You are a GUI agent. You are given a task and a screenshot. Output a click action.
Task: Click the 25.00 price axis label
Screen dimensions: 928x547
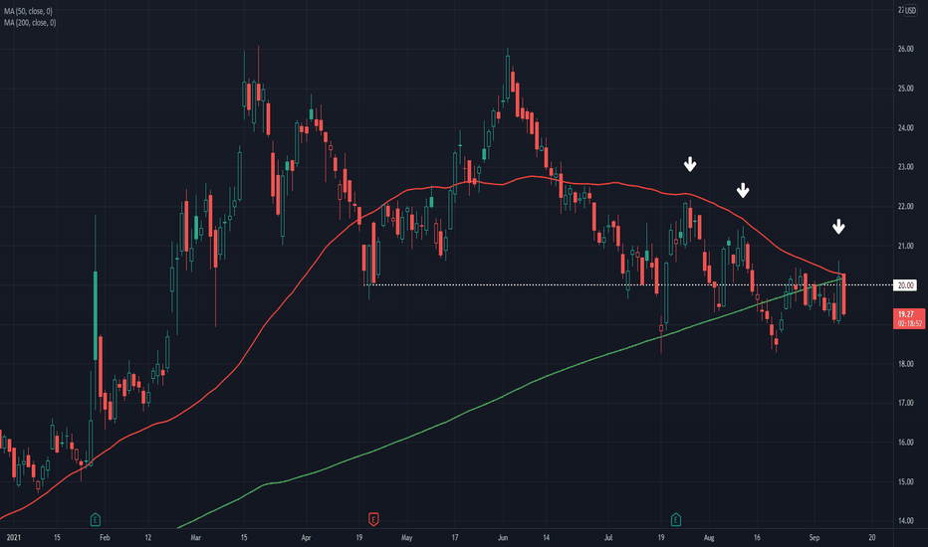coord(905,89)
